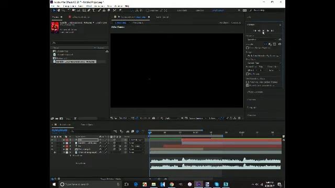Select the Brush tool
The width and height of the screenshot is (335, 188).
[99, 10]
